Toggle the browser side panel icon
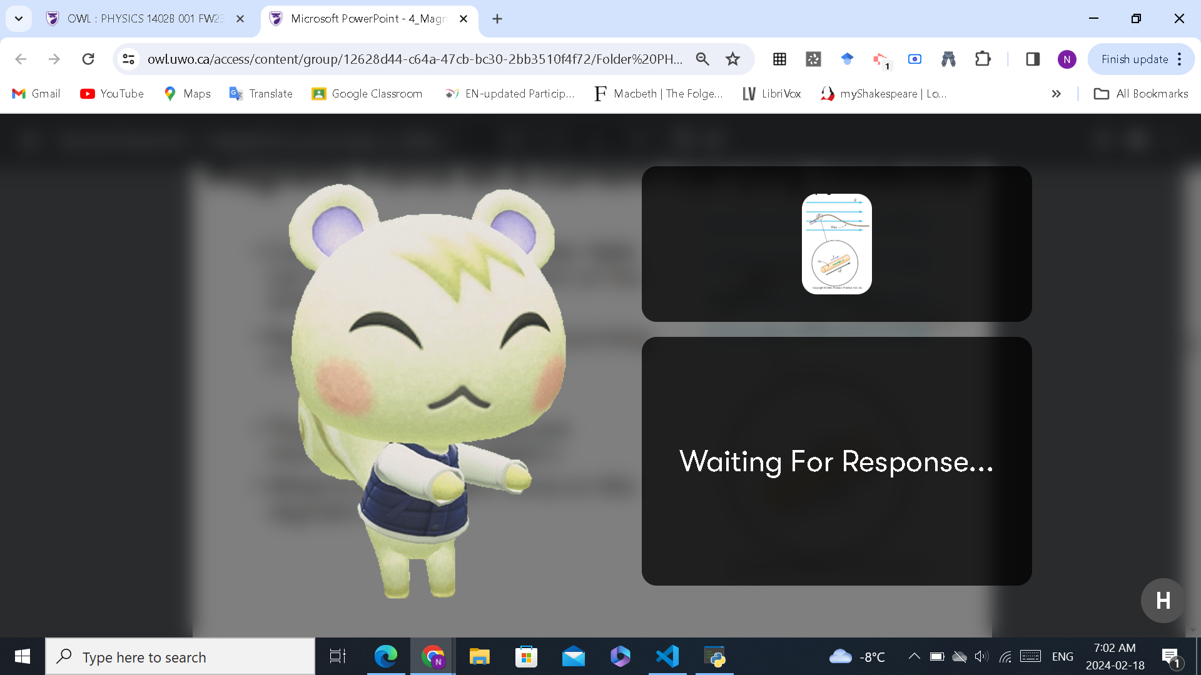Screen dimensions: 1201x675 1033,59
